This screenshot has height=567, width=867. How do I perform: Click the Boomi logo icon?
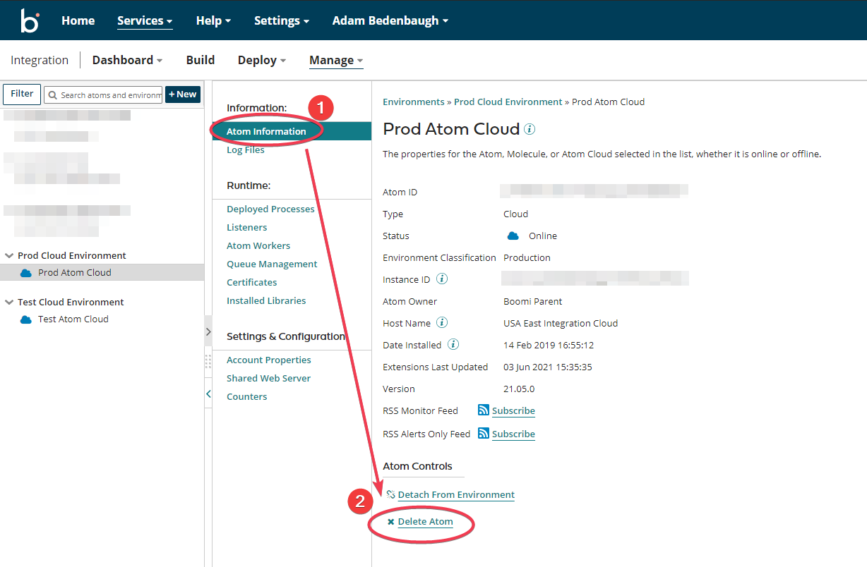pyautogui.click(x=30, y=20)
